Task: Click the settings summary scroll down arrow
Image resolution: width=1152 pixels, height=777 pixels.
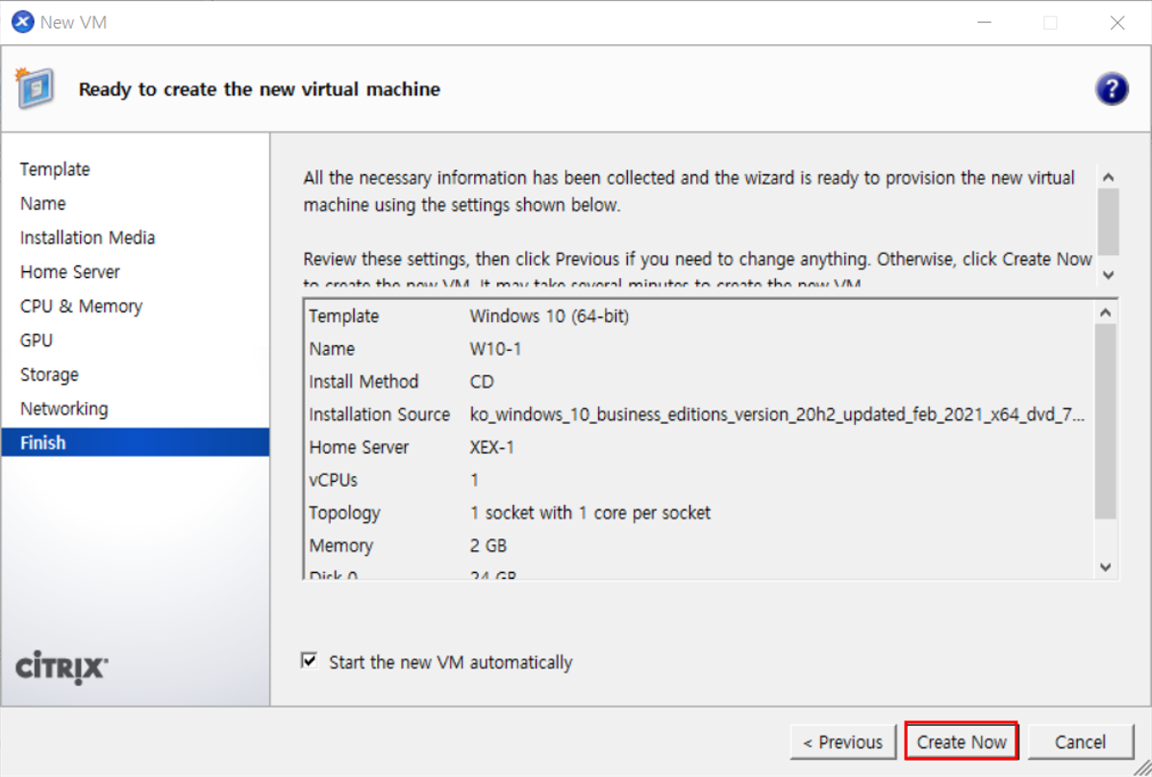Action: point(1105,567)
